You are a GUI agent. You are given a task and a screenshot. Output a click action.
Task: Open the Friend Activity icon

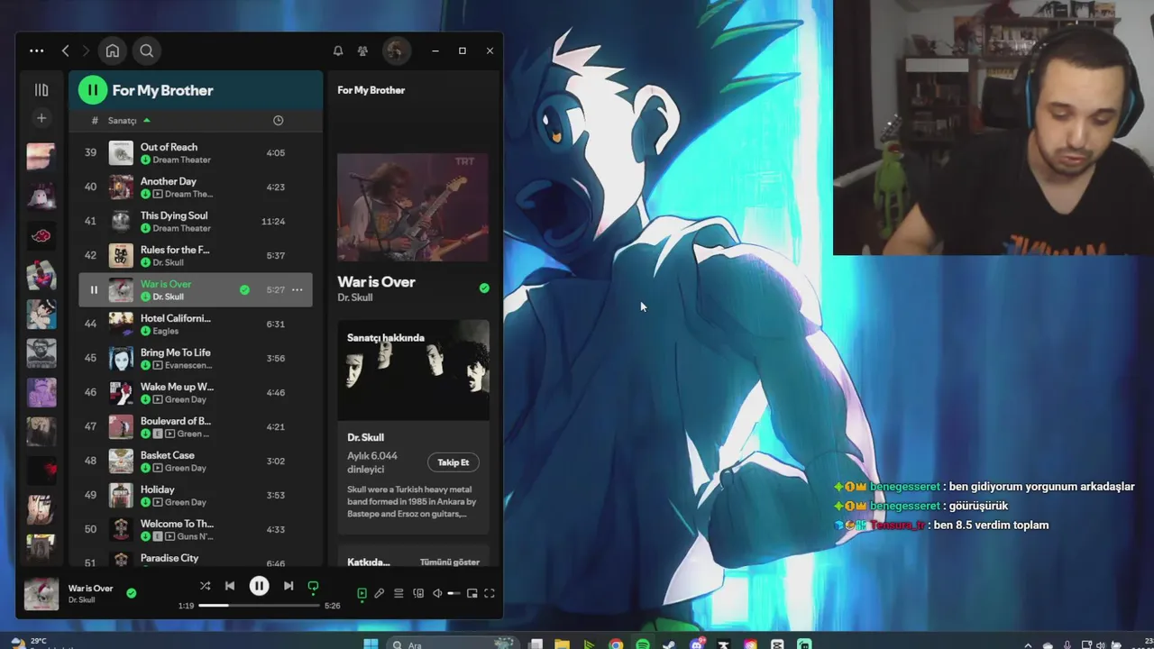coord(362,51)
